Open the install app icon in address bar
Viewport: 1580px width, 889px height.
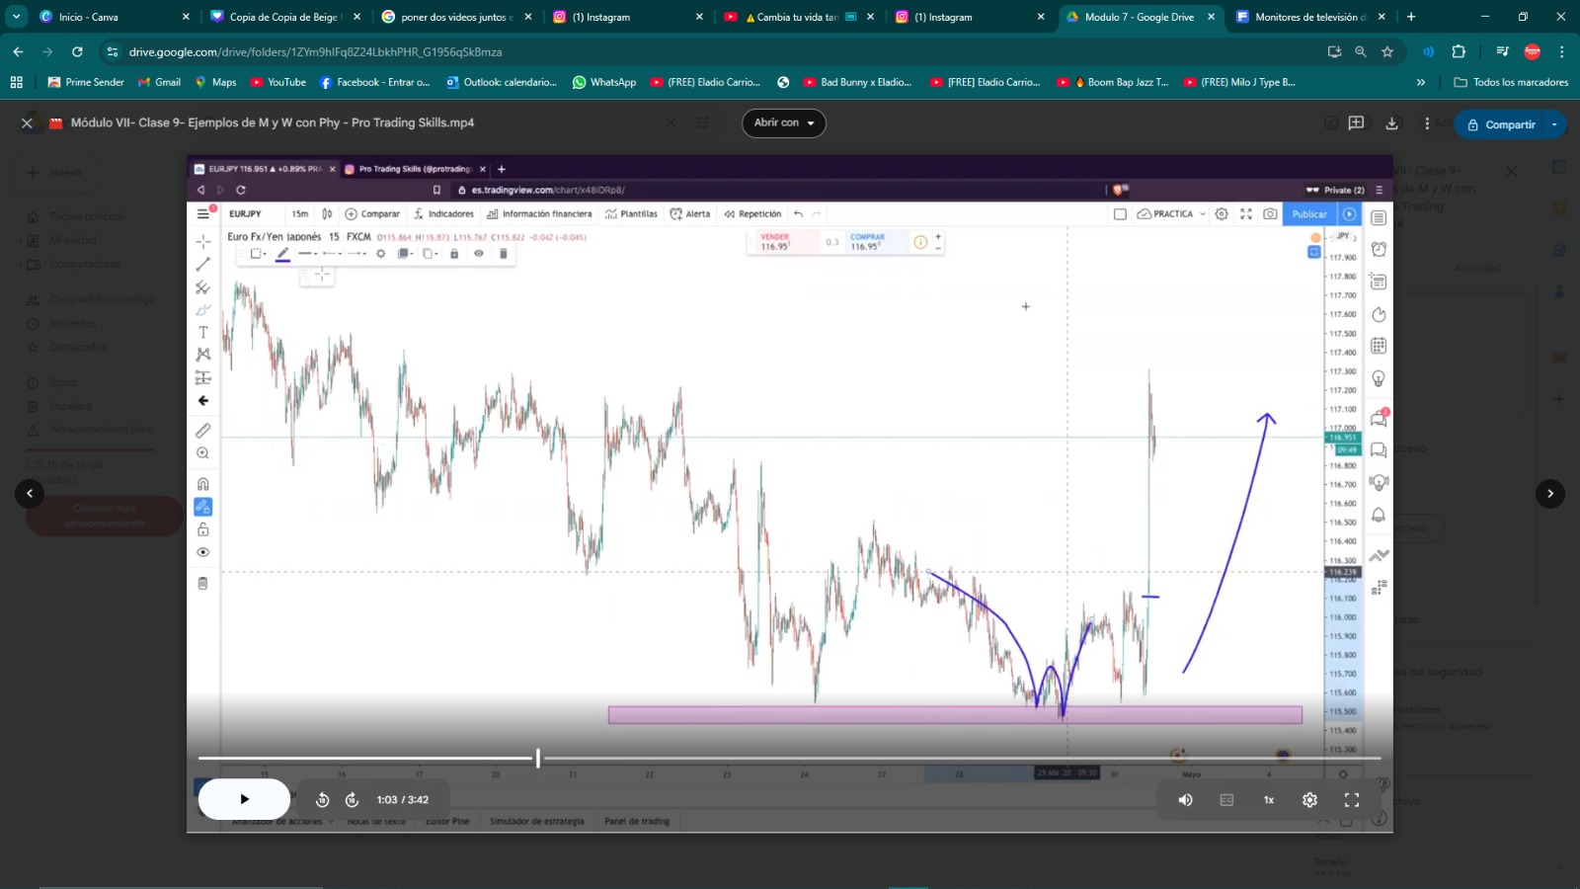(1334, 51)
